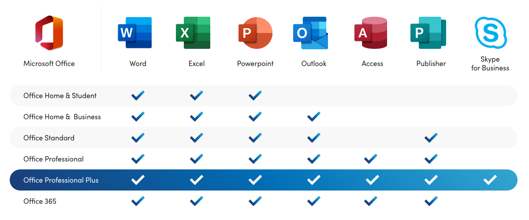
Task: Click the Powerpoint column heading text
Action: [x=255, y=63]
